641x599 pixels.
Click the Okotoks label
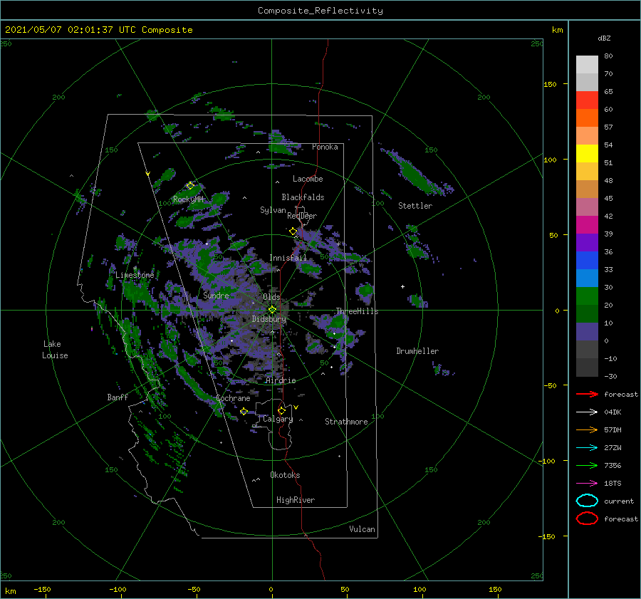(285, 475)
